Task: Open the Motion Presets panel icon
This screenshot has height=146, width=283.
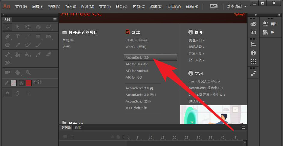Action: [x=253, y=73]
